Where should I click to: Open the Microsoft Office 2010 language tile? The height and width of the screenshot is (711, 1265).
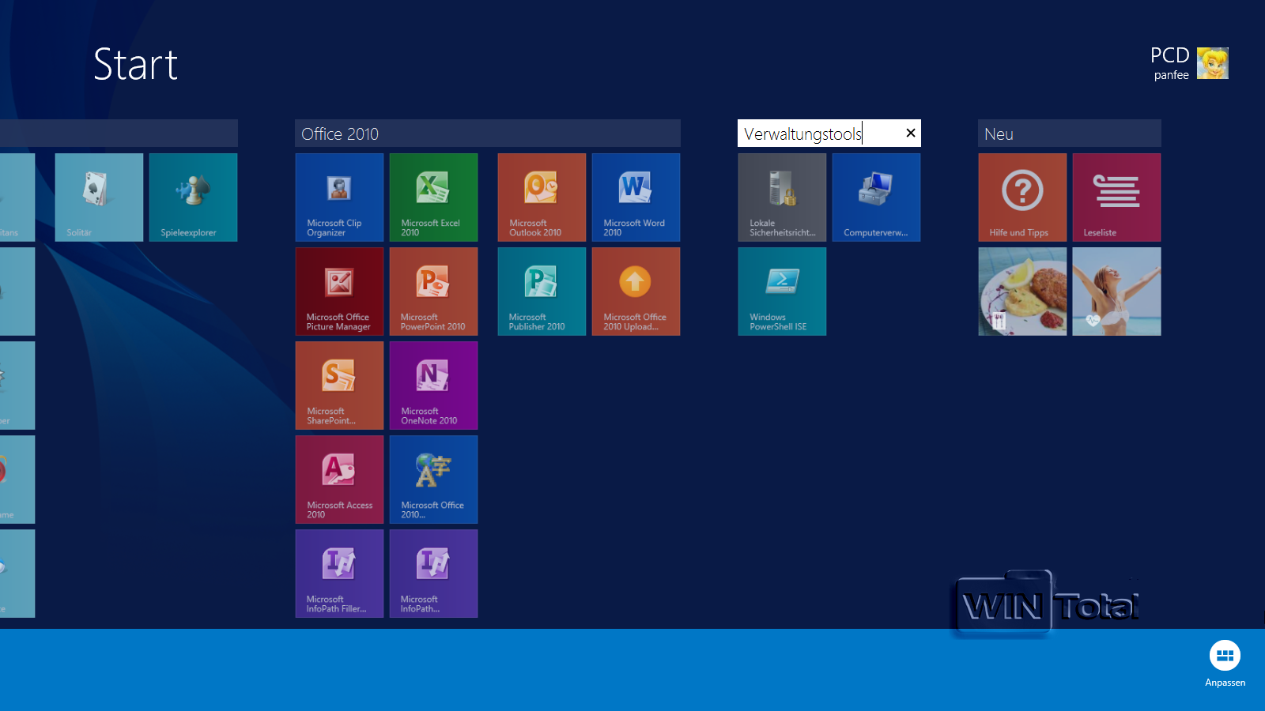433,480
